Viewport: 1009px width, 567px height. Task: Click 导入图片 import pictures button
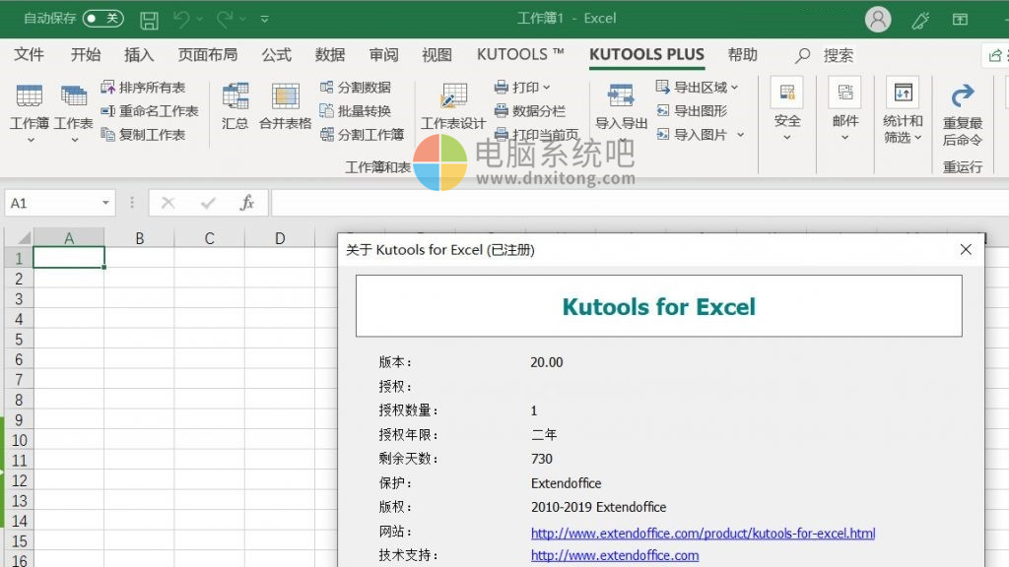pos(691,135)
